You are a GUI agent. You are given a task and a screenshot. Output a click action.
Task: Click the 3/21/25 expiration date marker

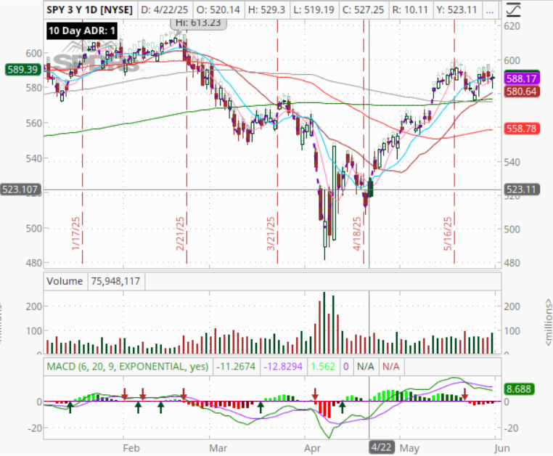271,234
